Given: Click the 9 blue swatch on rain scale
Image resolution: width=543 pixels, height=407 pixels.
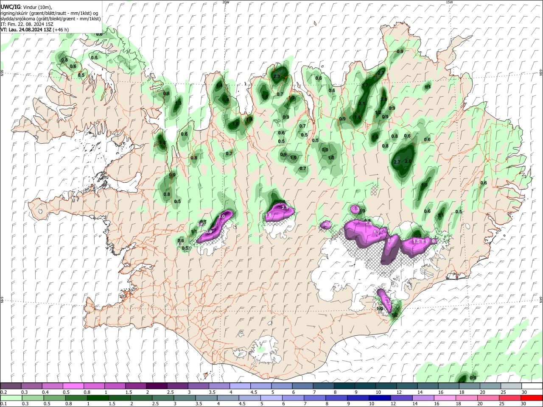Looking at the screenshot, I should tap(358, 398).
